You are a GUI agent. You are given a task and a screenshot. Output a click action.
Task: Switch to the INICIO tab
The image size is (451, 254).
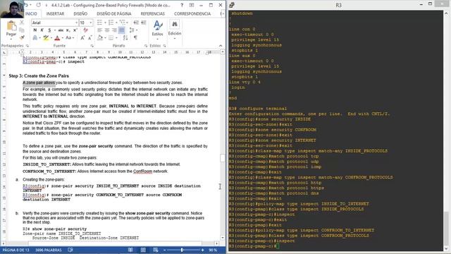31,13
